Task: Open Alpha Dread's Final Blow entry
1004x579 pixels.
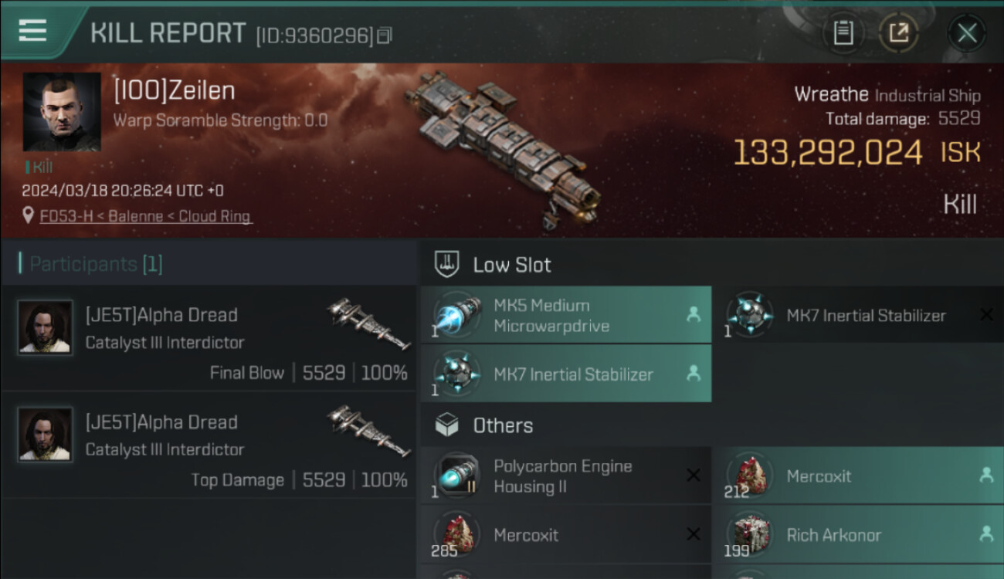Action: [x=209, y=340]
